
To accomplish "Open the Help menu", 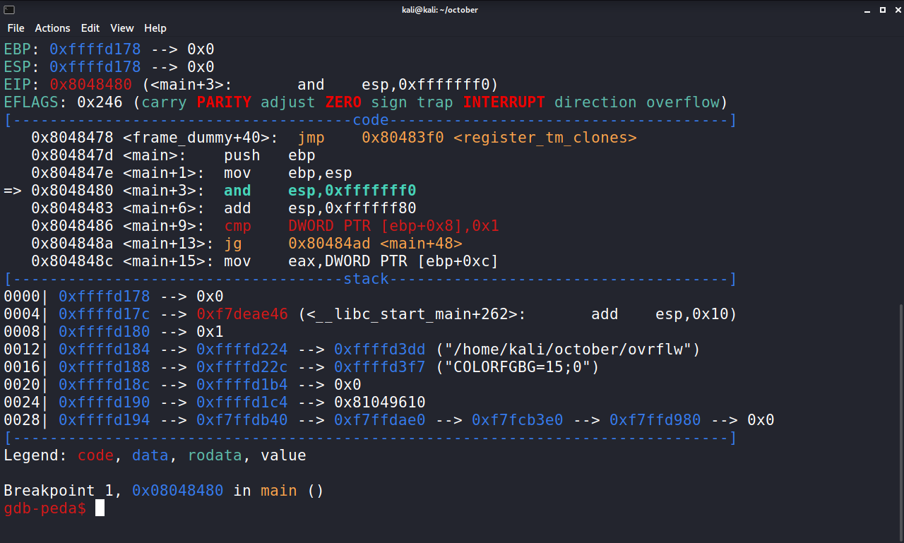I will click(155, 28).
